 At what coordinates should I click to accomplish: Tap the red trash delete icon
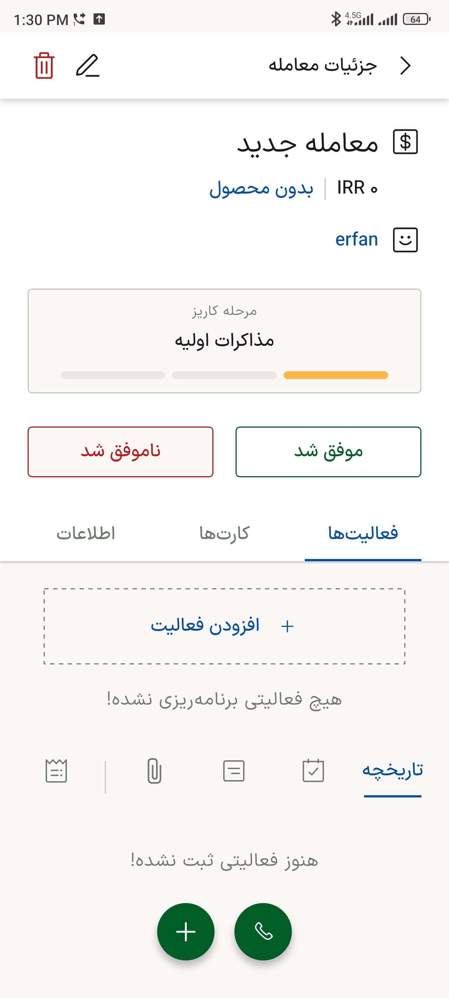pyautogui.click(x=44, y=66)
